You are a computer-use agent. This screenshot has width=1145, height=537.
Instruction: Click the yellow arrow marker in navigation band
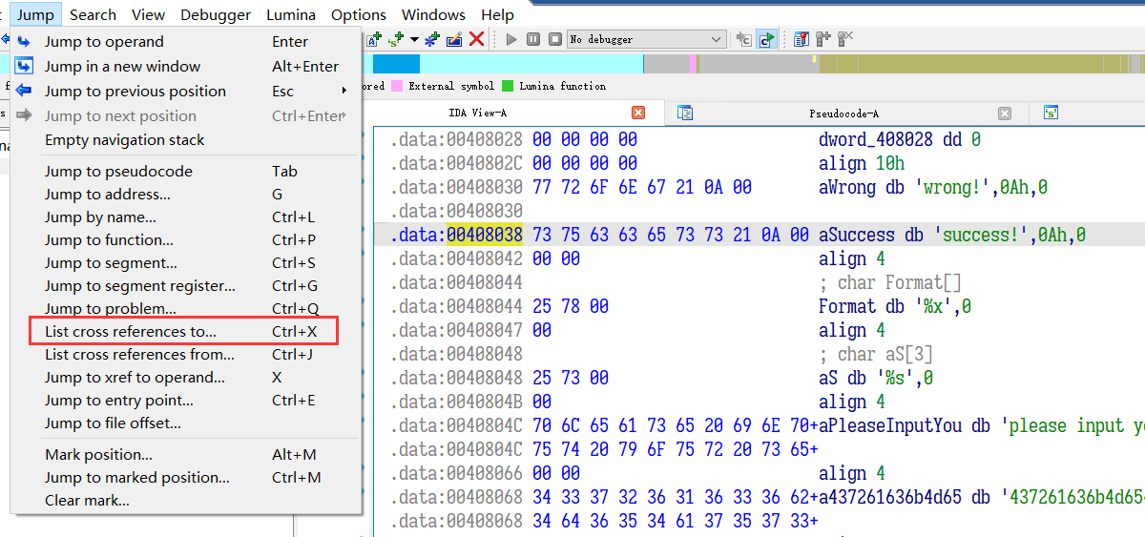pos(814,59)
